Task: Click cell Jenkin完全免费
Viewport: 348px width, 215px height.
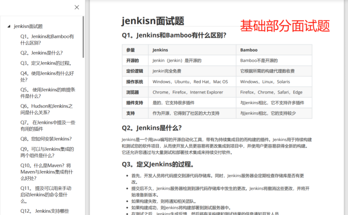Action: 192,71
